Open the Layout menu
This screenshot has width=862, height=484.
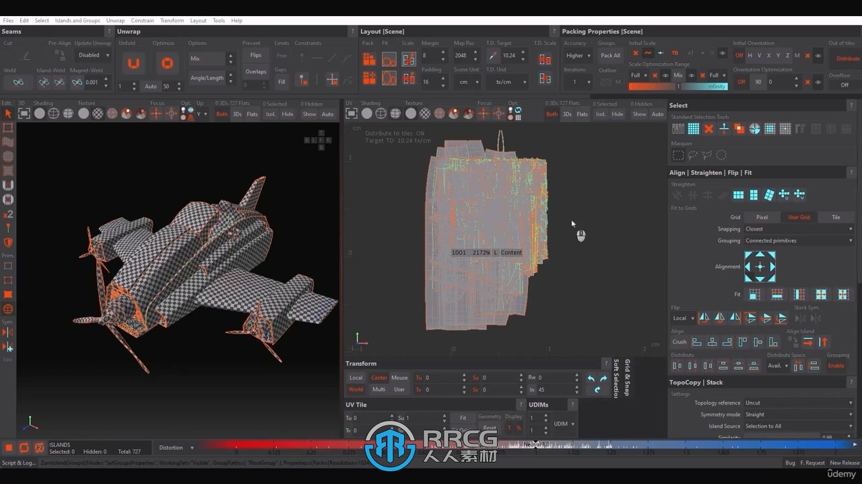(198, 20)
